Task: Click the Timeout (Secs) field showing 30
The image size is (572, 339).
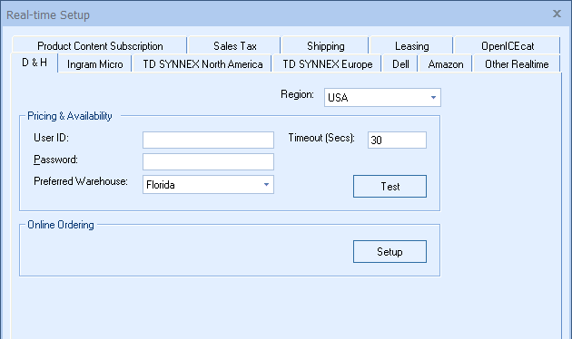Action: click(397, 140)
